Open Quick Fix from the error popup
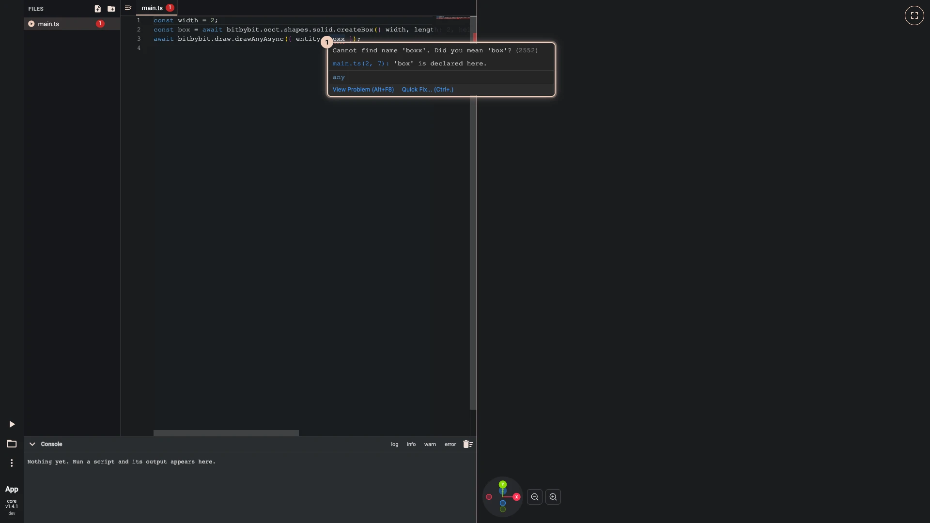Viewport: 930px width, 523px height. point(428,90)
